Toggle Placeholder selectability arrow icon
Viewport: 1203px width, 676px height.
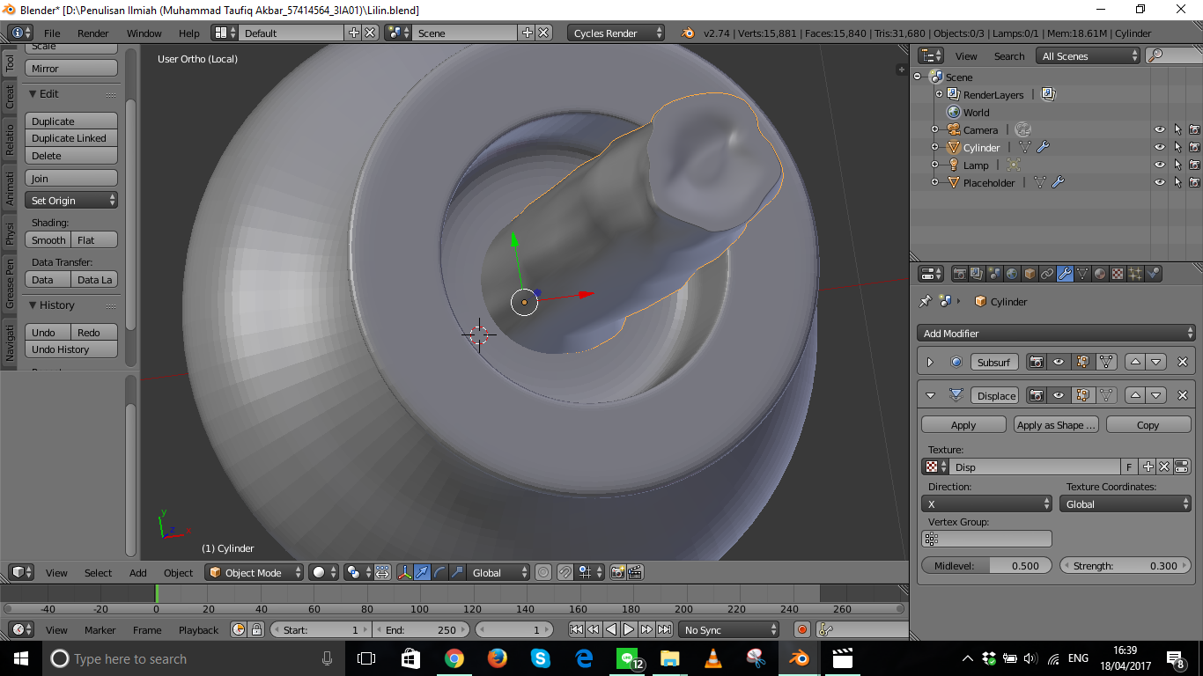1177,182
